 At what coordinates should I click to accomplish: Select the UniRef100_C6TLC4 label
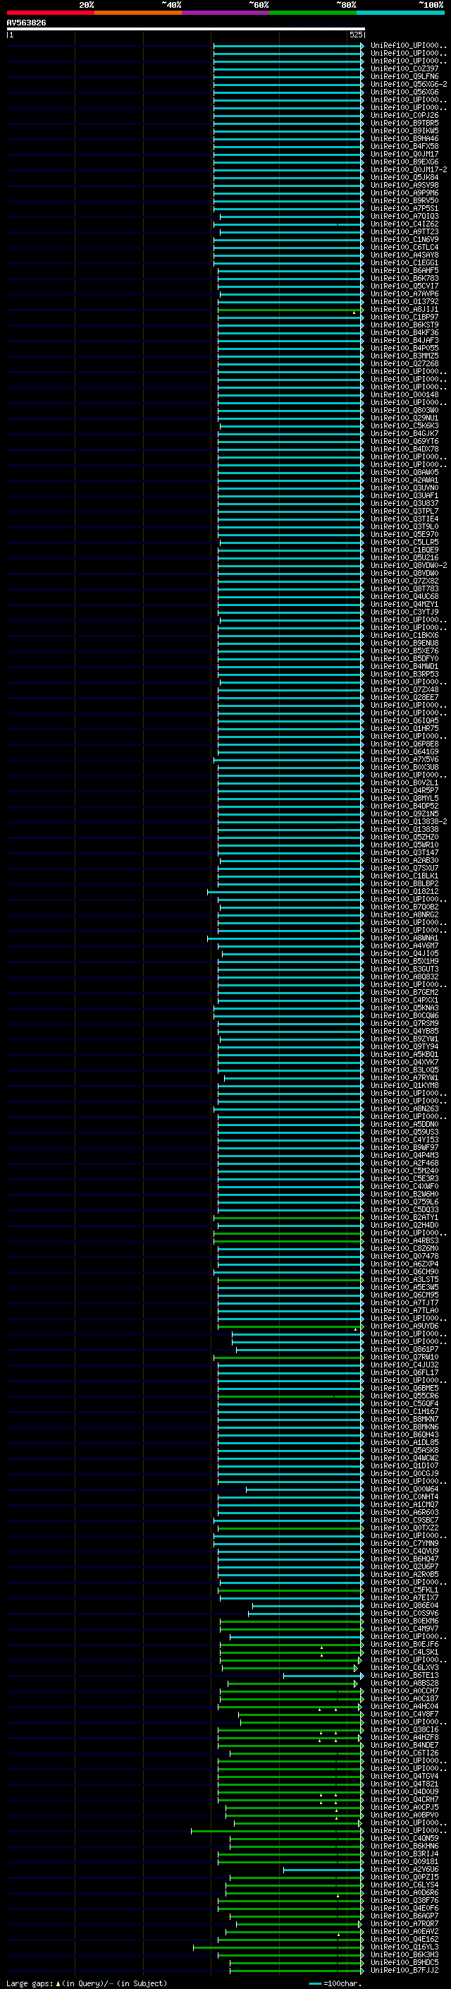404,248
